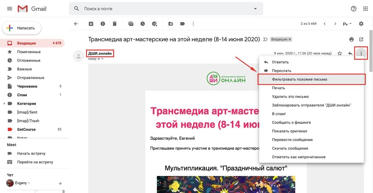Move email to folder icon

[171, 24]
